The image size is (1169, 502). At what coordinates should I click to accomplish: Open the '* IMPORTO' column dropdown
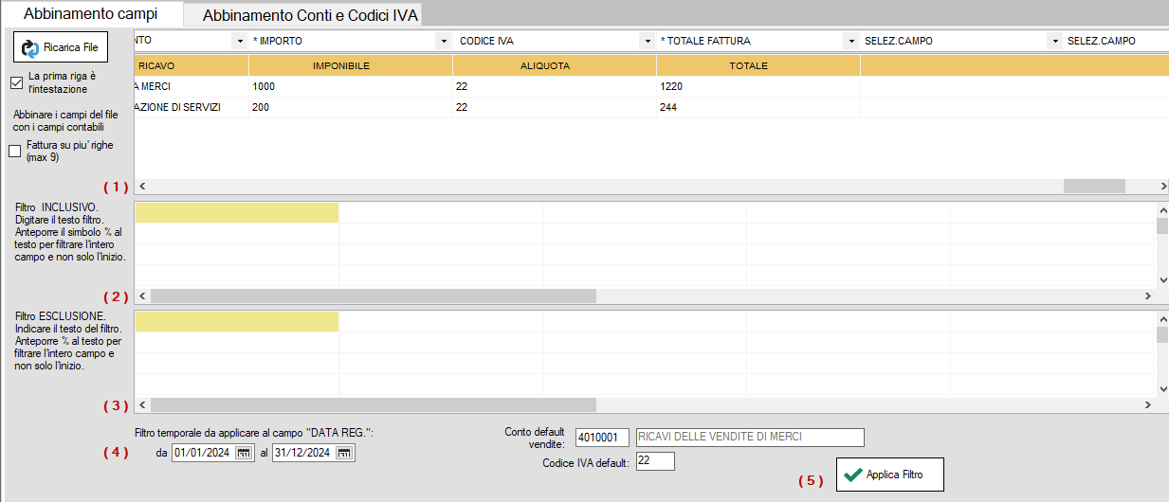point(443,41)
